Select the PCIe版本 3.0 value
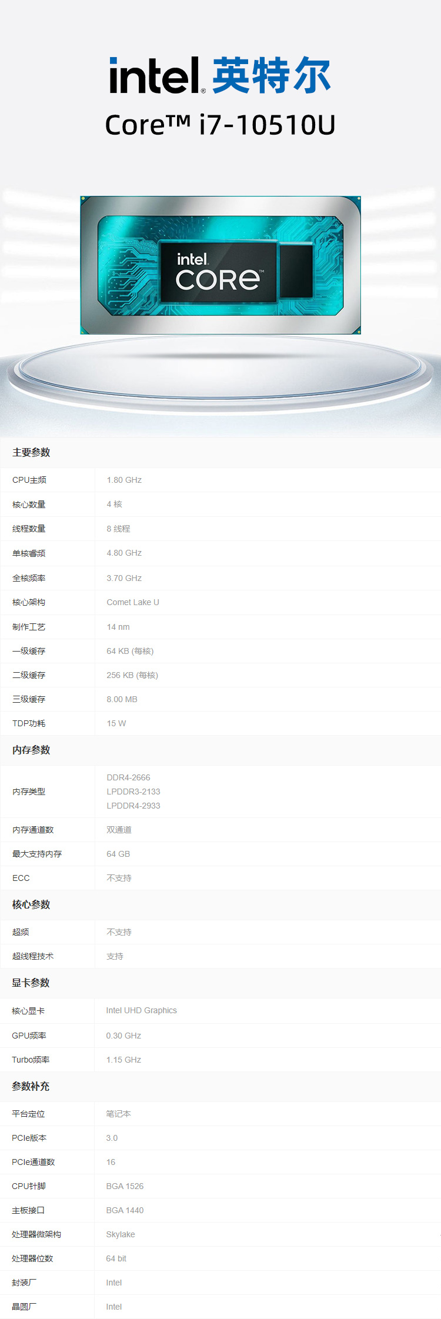Viewport: 441px width, 1319px height. point(112,1138)
